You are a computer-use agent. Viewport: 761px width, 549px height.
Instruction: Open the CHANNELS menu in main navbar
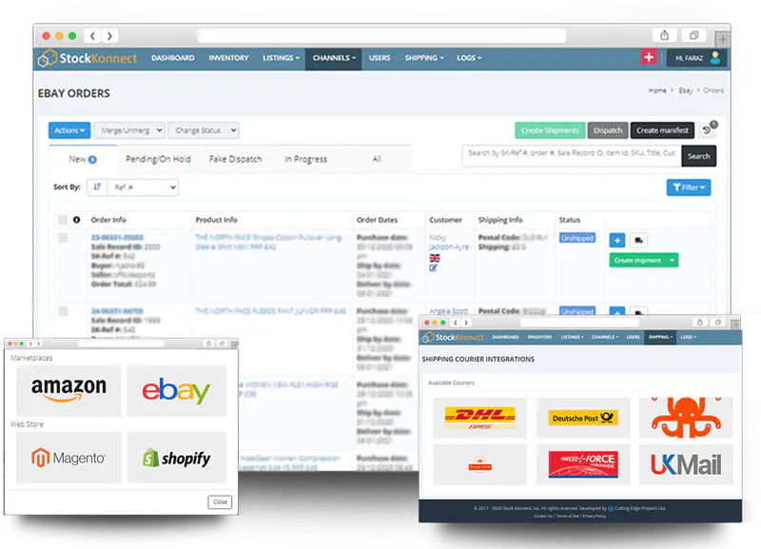(x=334, y=58)
